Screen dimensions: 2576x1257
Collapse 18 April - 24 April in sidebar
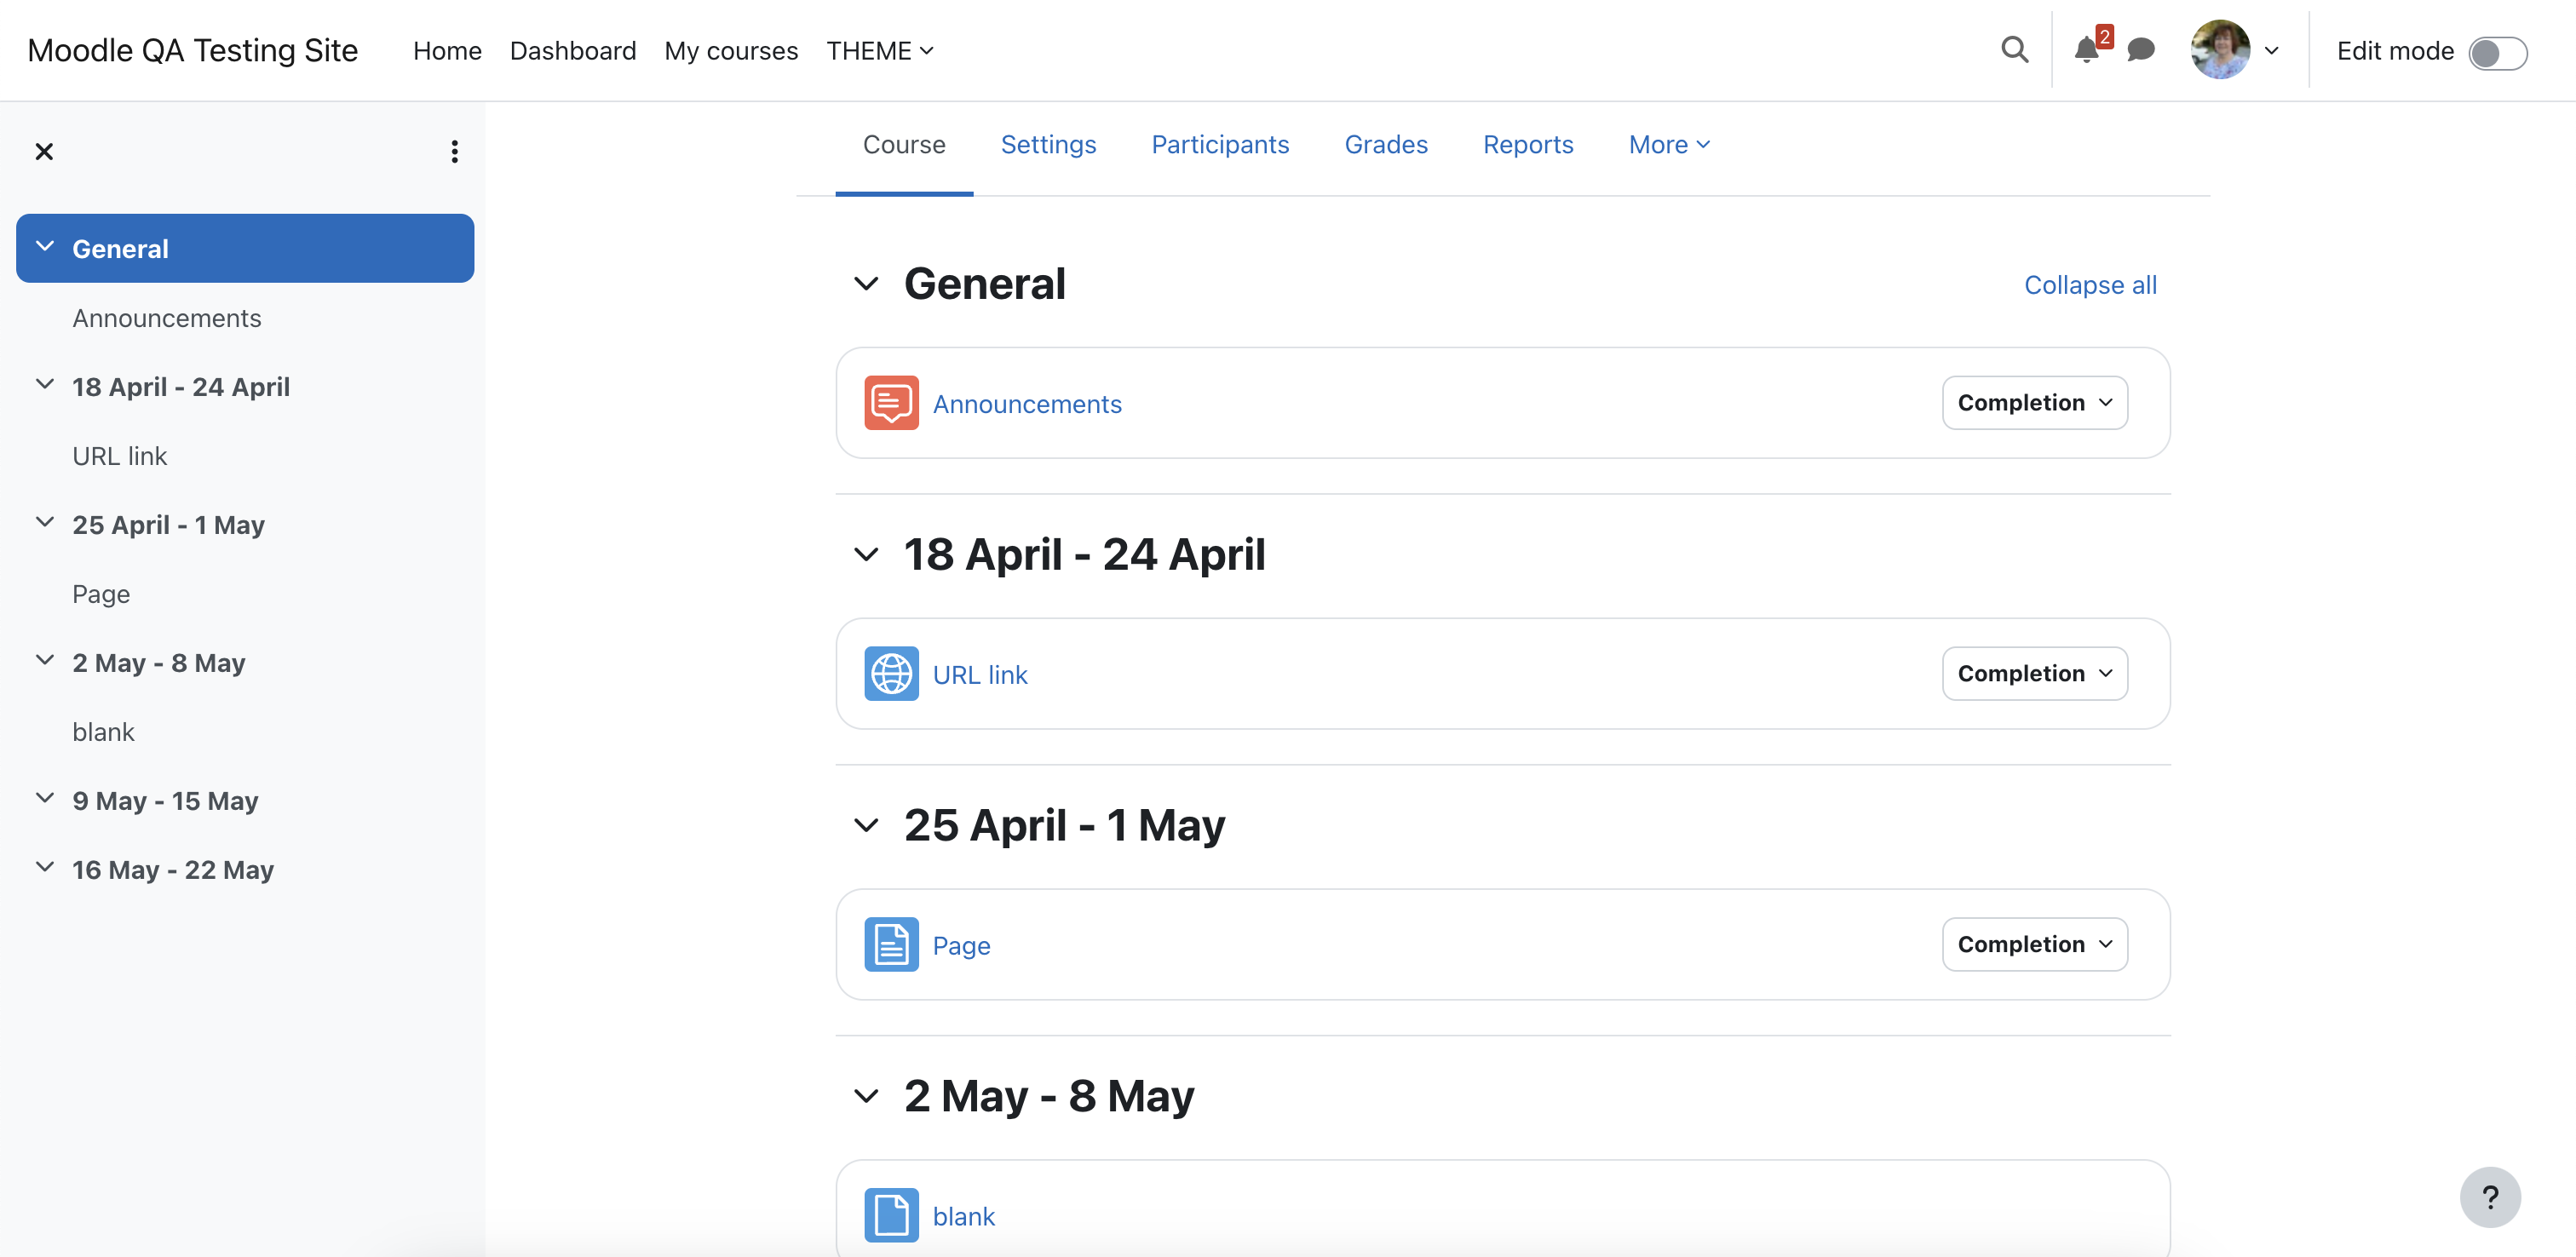pos(45,384)
